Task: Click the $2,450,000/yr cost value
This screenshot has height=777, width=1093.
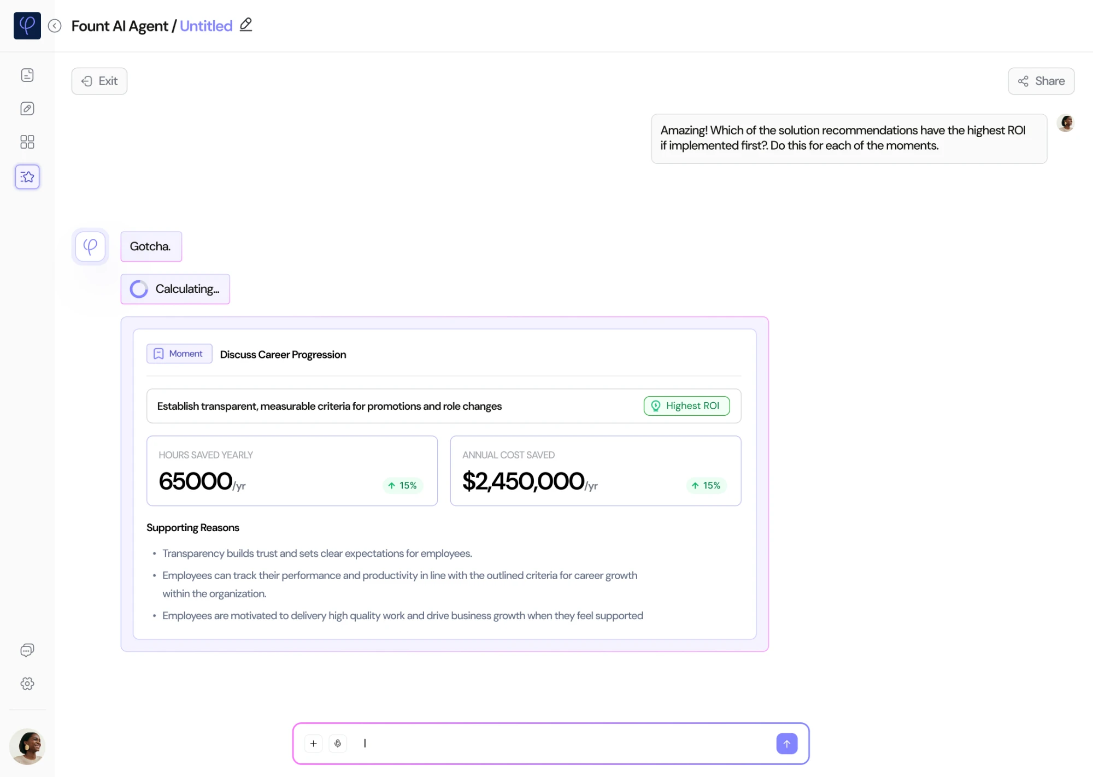Action: 530,481
